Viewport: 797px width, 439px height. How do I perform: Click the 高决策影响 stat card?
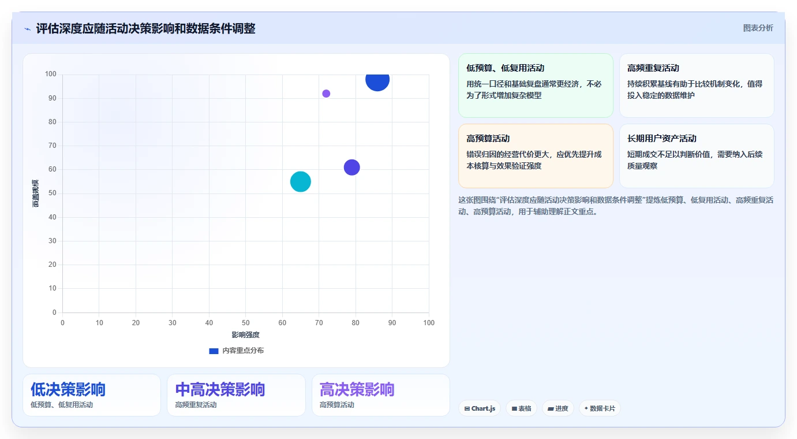click(x=381, y=395)
